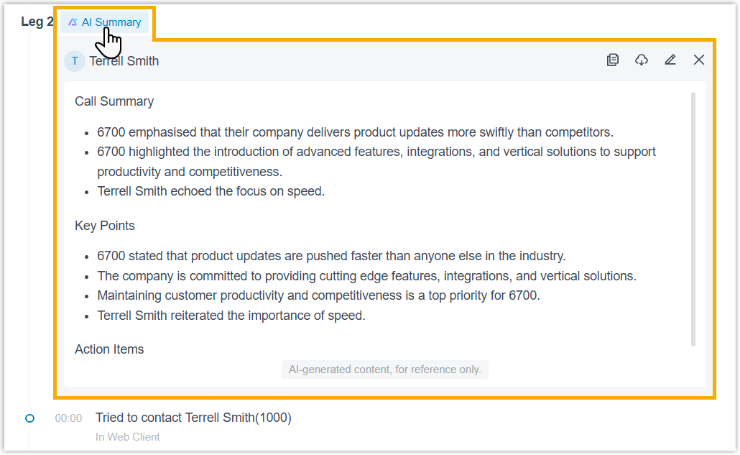740x455 pixels.
Task: Click the 00:00 timestamp
Action: [68, 418]
